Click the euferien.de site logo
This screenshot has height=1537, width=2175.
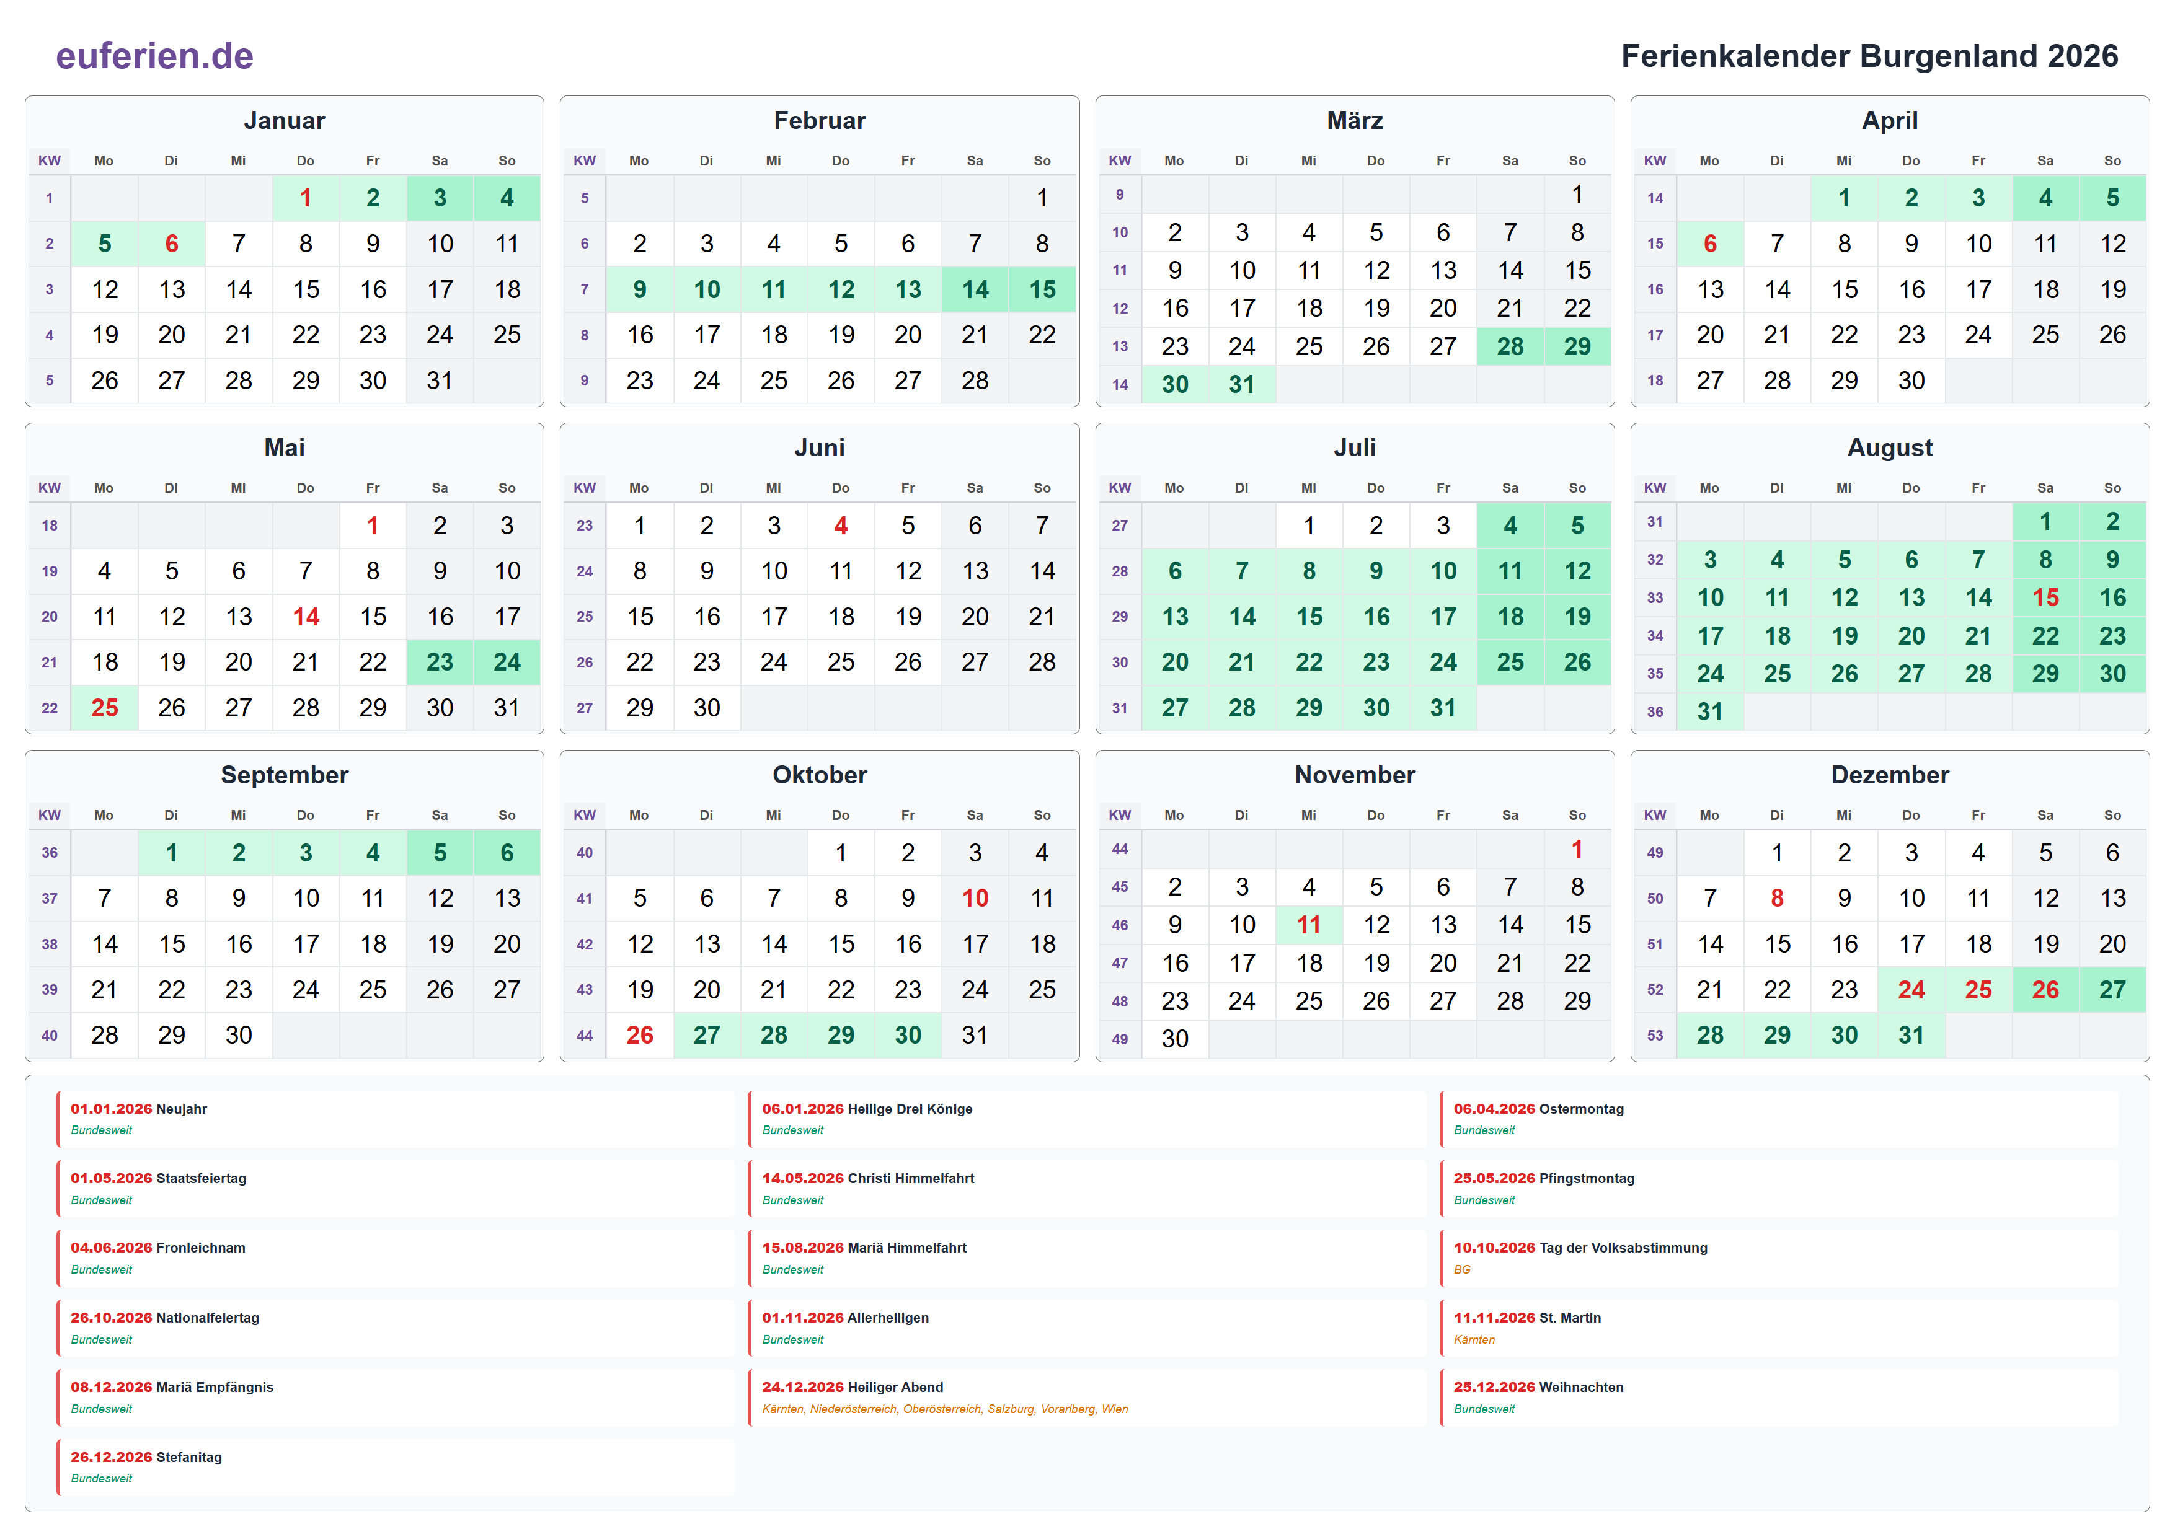[x=154, y=56]
